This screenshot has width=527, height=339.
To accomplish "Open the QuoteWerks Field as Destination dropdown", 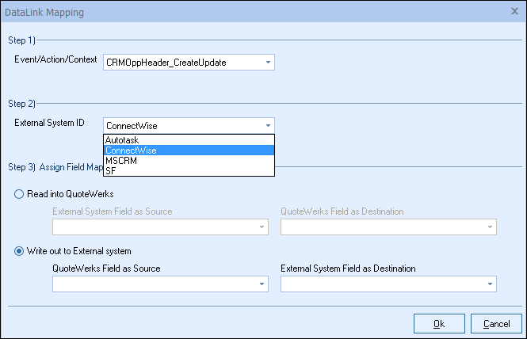I will click(490, 227).
